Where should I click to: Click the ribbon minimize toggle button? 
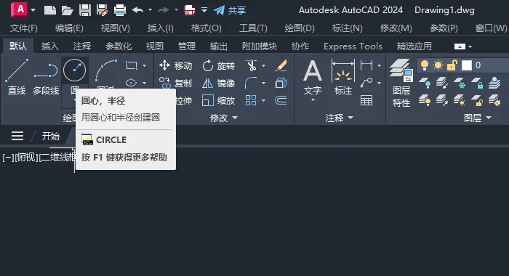coord(460,46)
